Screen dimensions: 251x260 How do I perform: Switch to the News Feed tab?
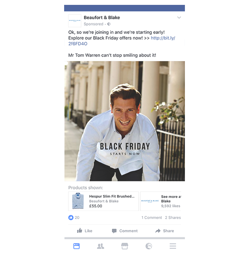[77, 246]
